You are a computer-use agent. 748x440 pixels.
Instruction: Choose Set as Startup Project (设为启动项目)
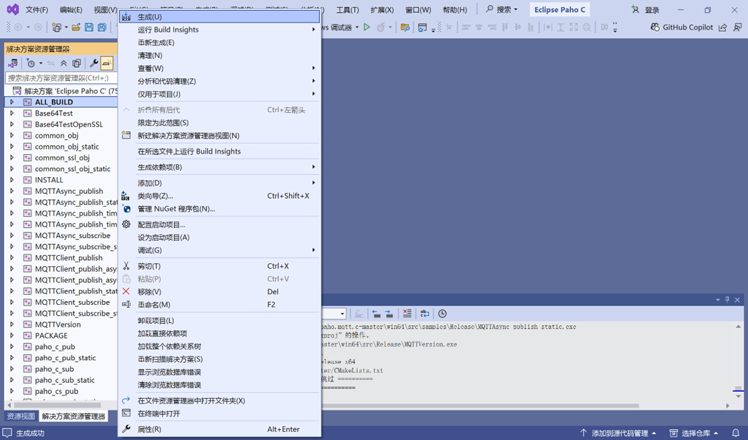[x=219, y=237]
